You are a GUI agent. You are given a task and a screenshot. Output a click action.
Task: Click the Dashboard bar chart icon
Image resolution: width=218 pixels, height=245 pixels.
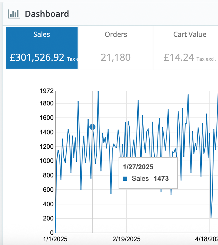14,14
